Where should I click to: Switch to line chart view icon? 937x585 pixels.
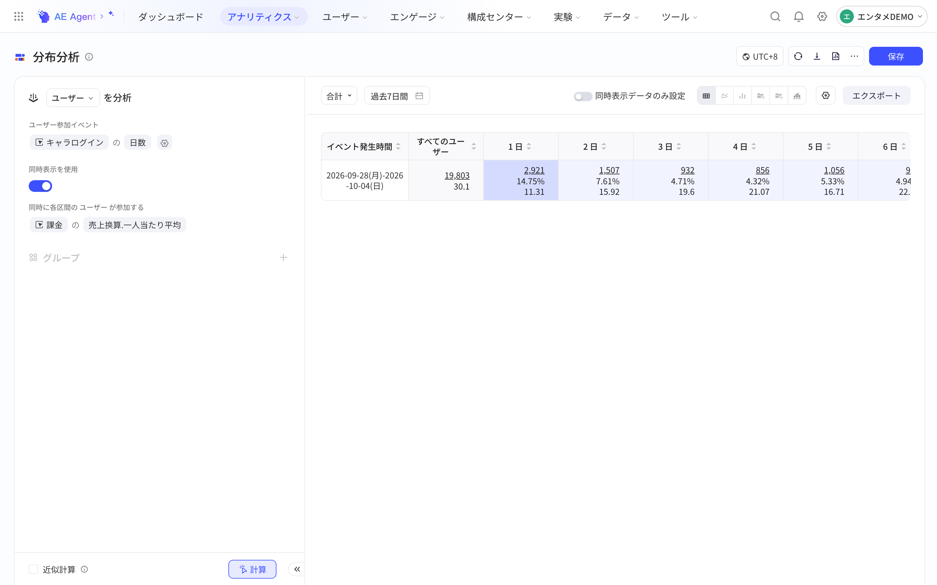724,96
